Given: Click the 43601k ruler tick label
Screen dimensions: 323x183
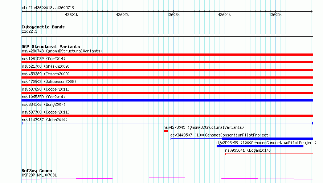Looking at the screenshot, I should [71, 15].
